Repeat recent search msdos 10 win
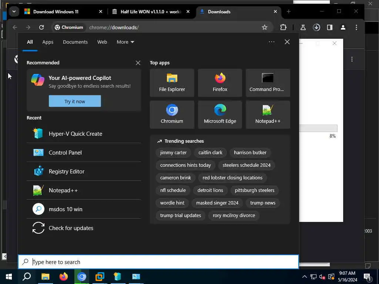Viewport: 379px width, 284px height. [x=84, y=209]
